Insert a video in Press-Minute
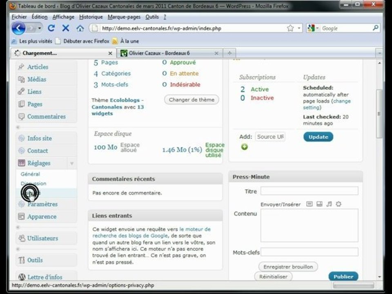The height and width of the screenshot is (294, 392). coord(319,204)
